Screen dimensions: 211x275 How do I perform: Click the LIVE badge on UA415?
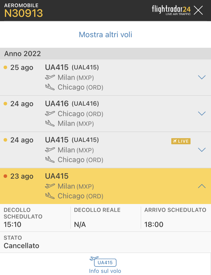181,141
